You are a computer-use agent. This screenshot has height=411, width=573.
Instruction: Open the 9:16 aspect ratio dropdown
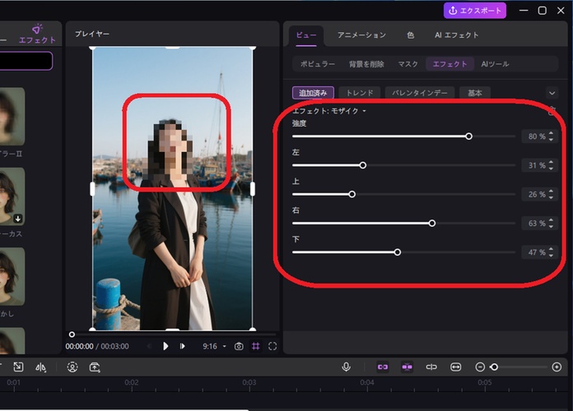click(215, 346)
